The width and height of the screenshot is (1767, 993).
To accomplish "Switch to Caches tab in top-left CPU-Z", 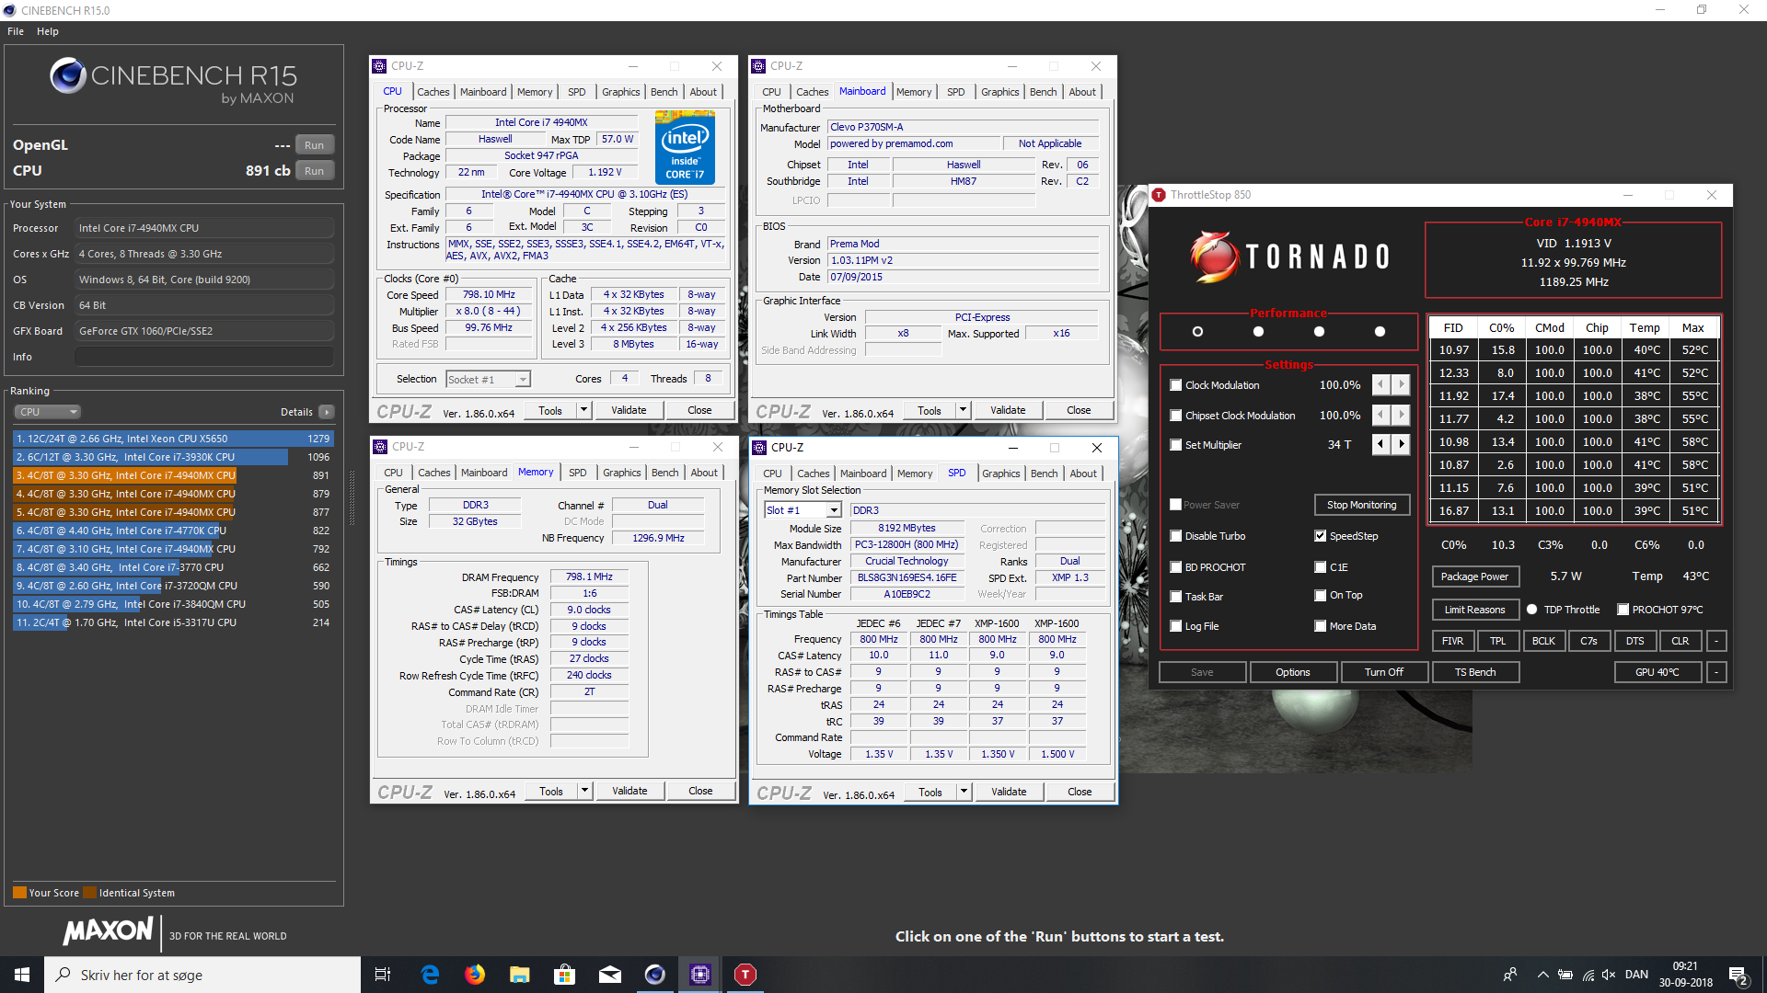I will click(433, 92).
